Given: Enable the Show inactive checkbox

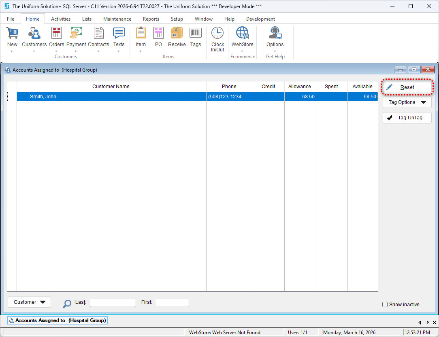Looking at the screenshot, I should (385, 305).
